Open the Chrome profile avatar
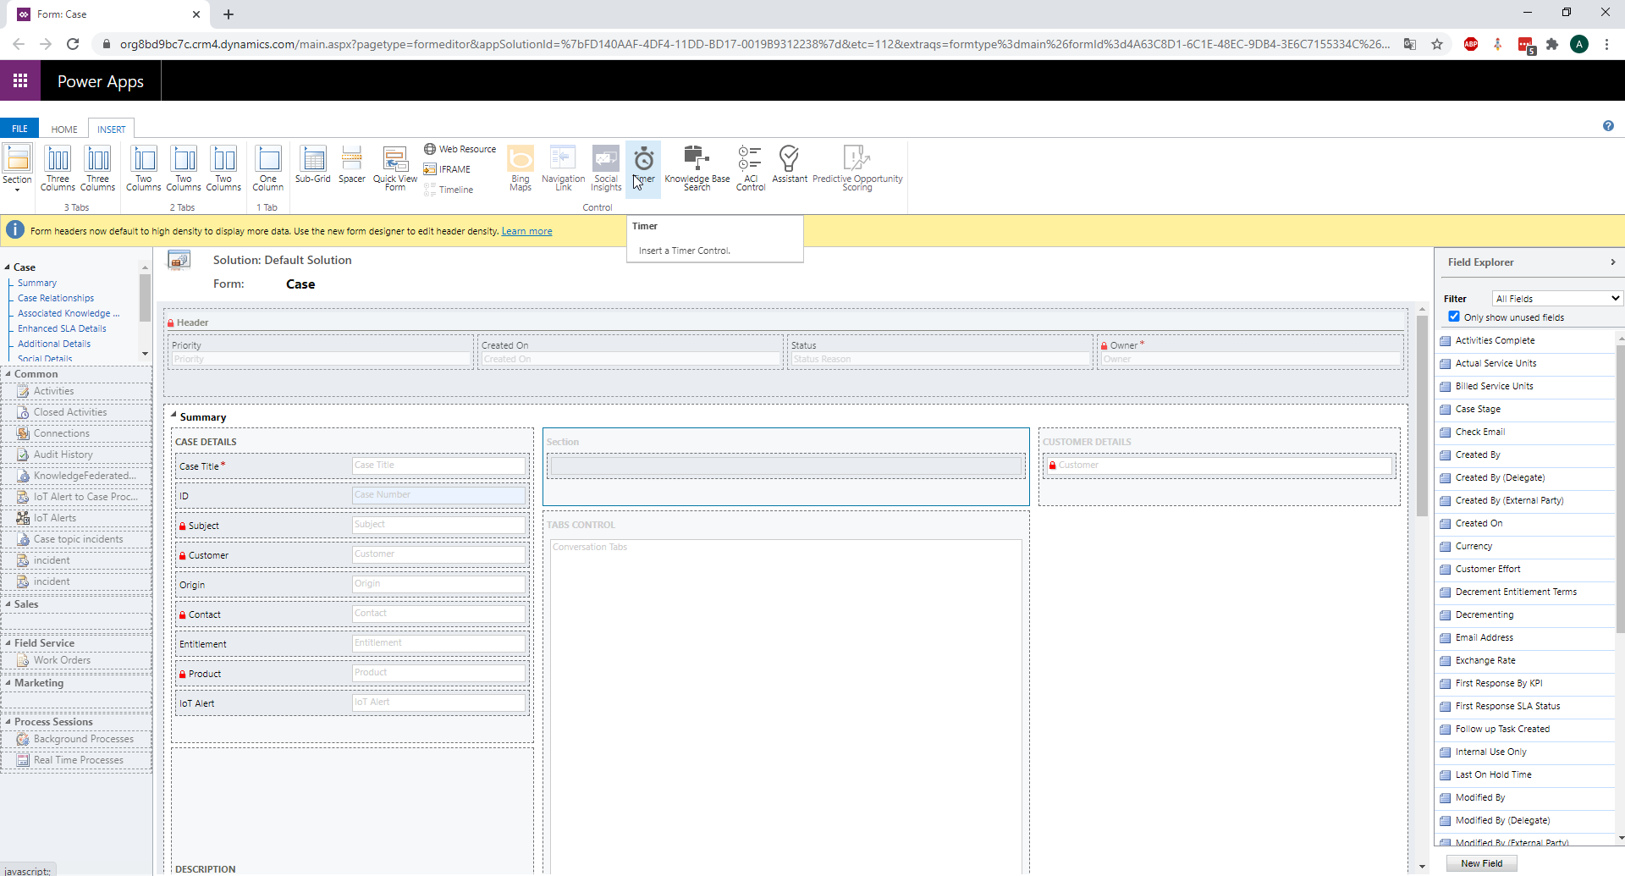Screen dimensions: 1625x876 coord(1579,44)
